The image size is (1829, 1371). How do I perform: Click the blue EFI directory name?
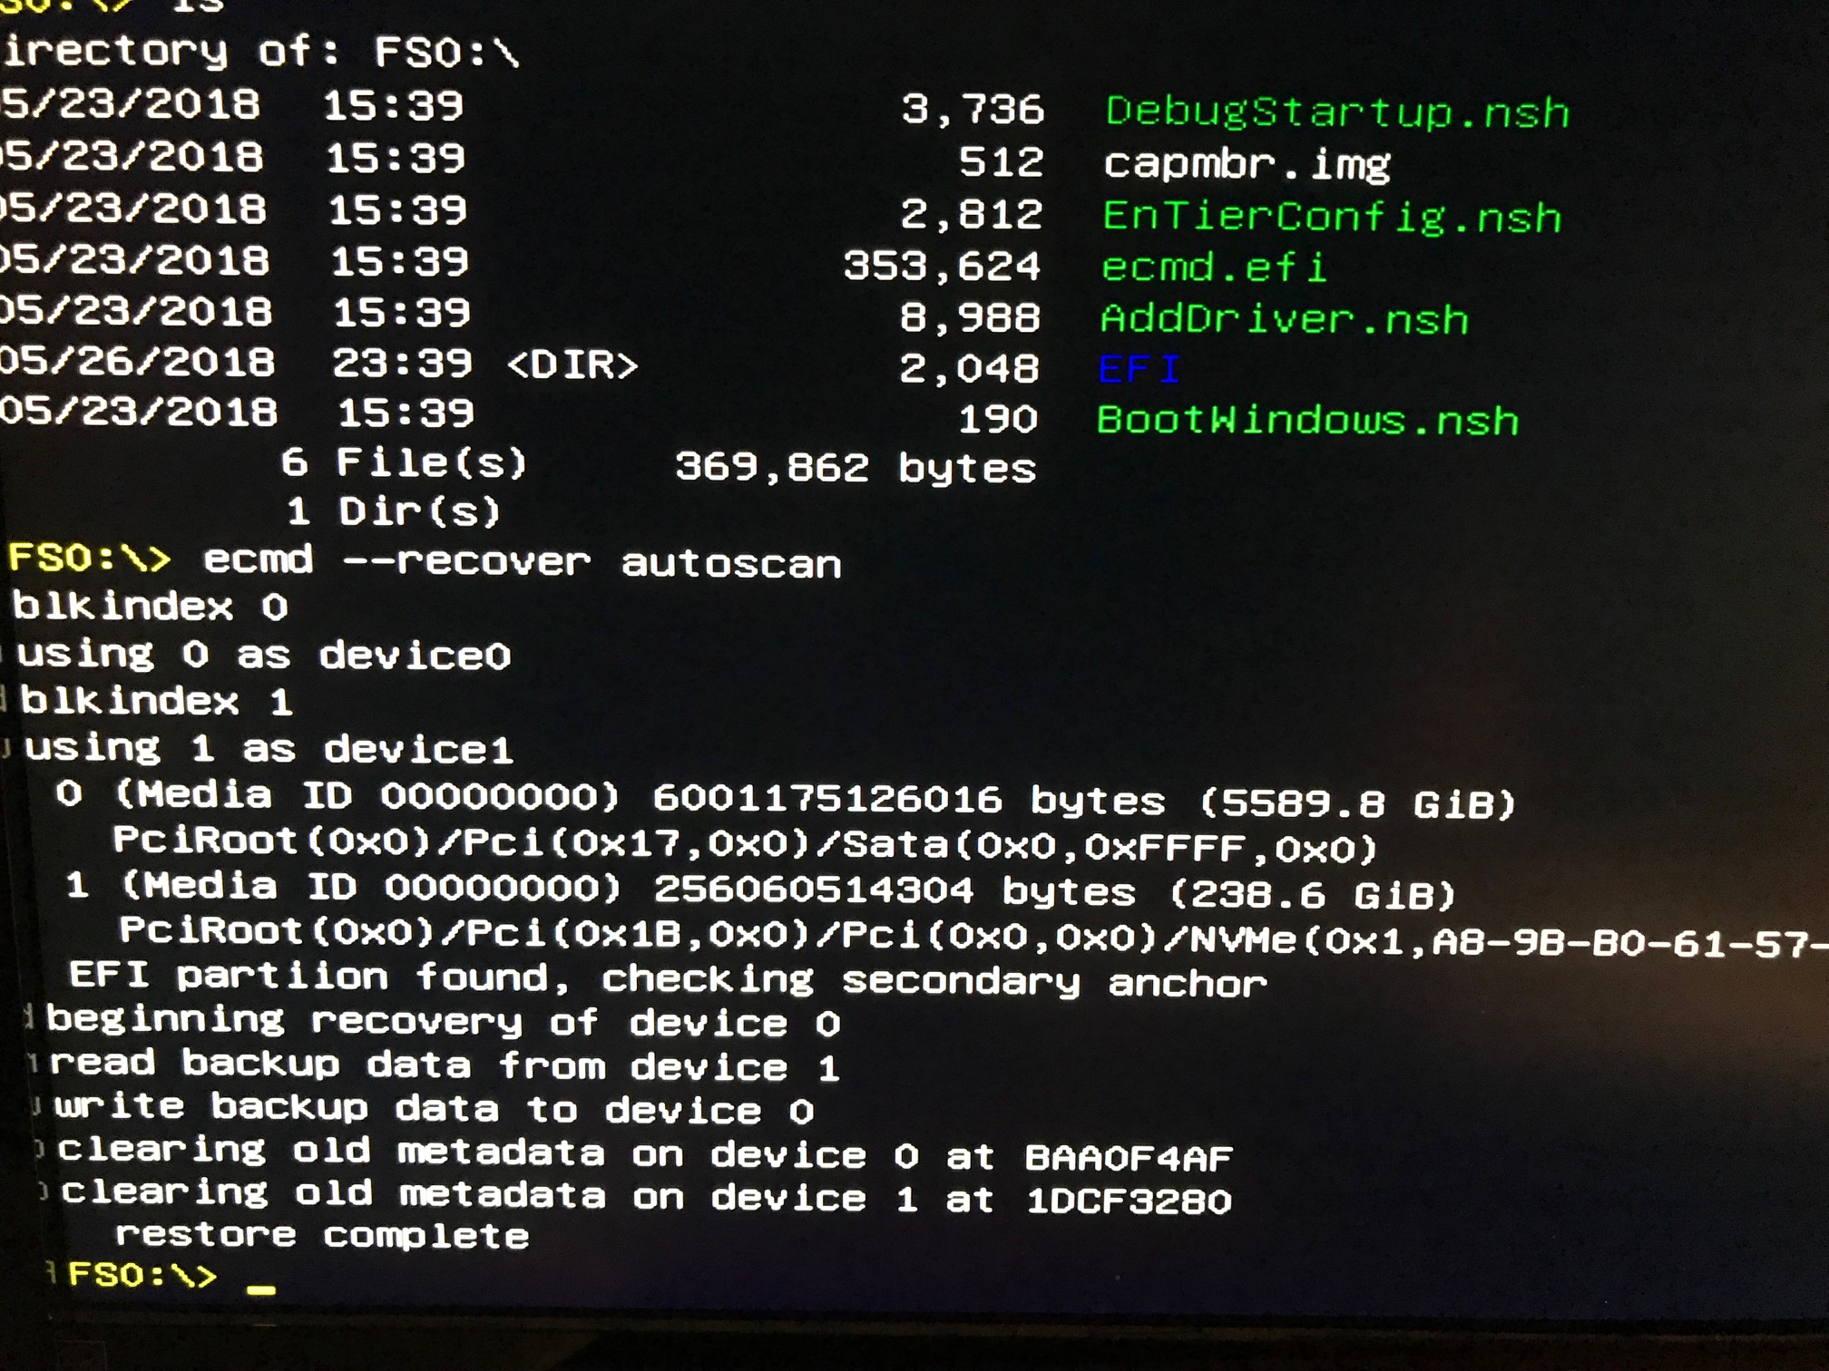coord(1139,369)
